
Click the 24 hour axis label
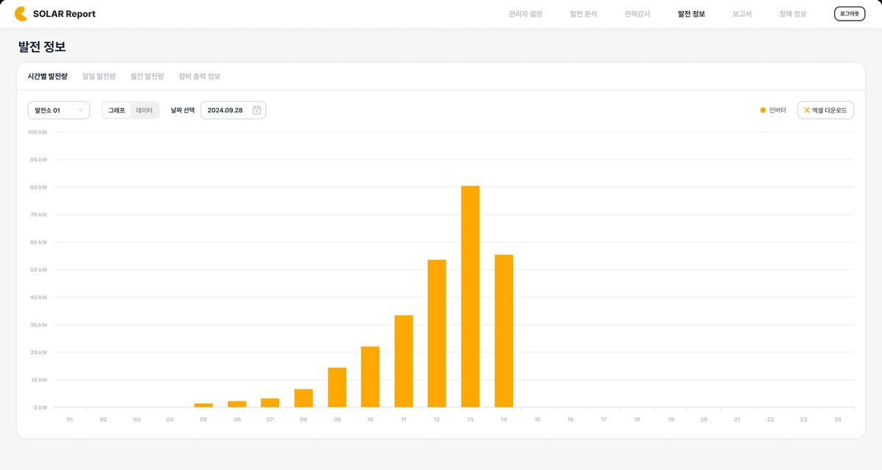pyautogui.click(x=837, y=419)
